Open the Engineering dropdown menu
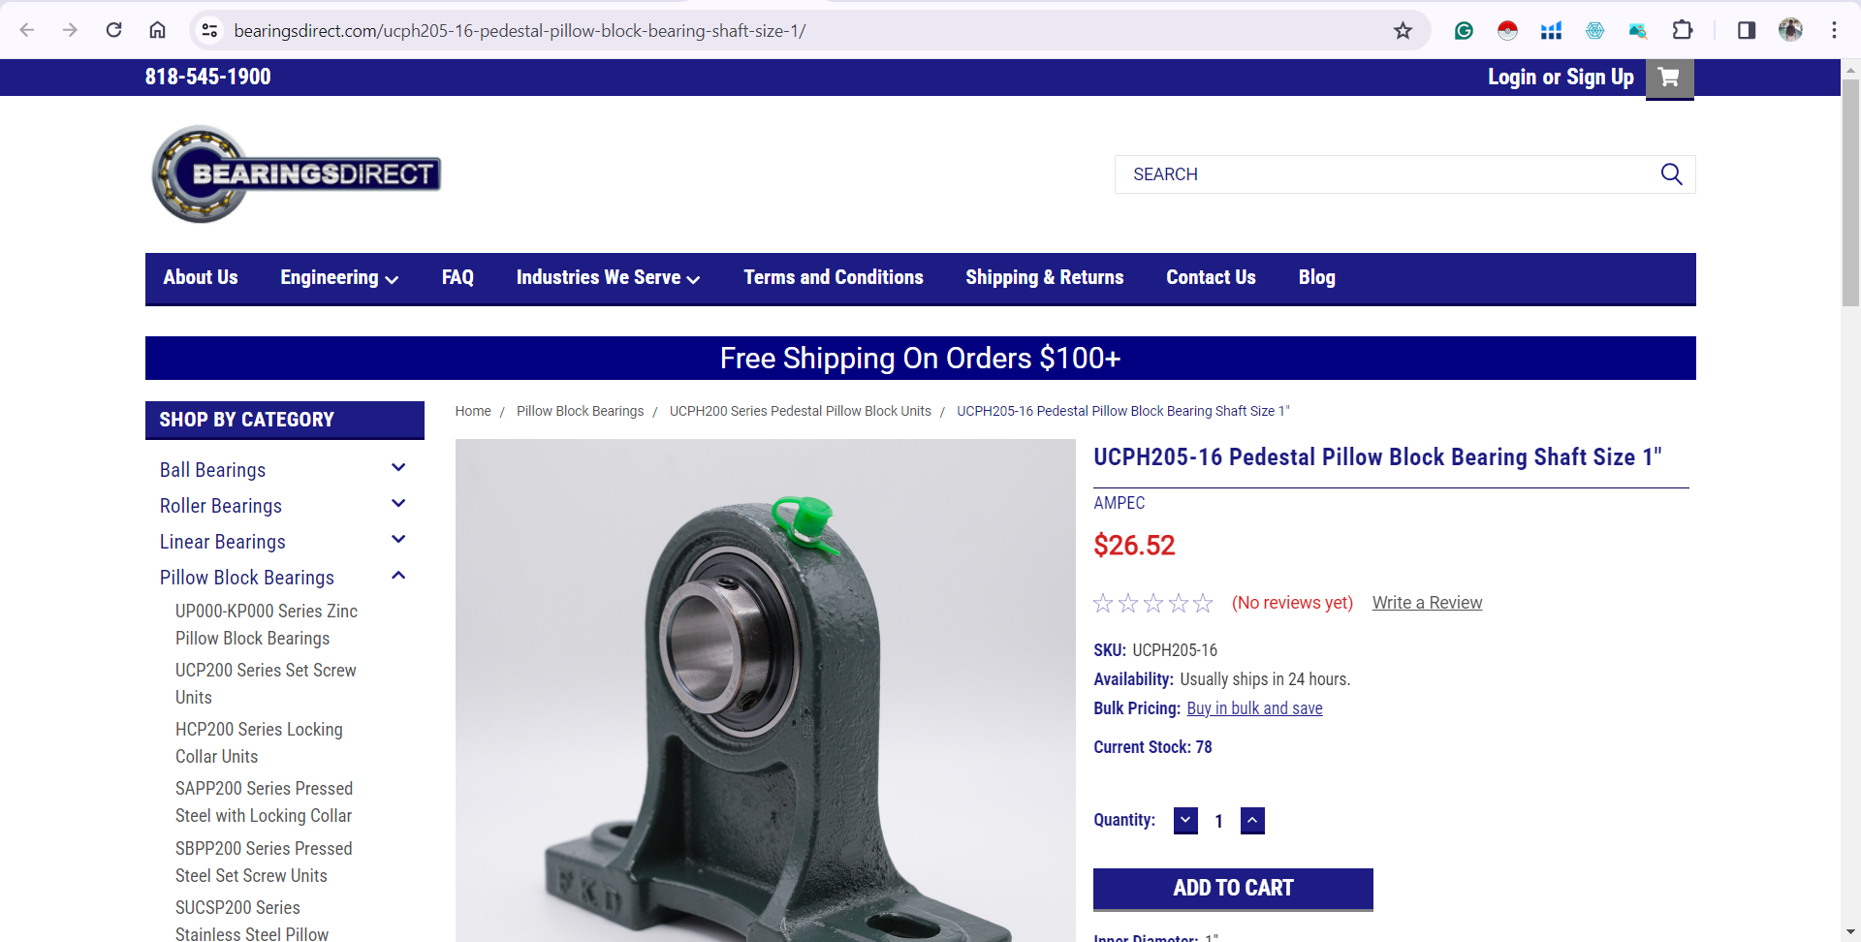The image size is (1861, 942). (339, 278)
